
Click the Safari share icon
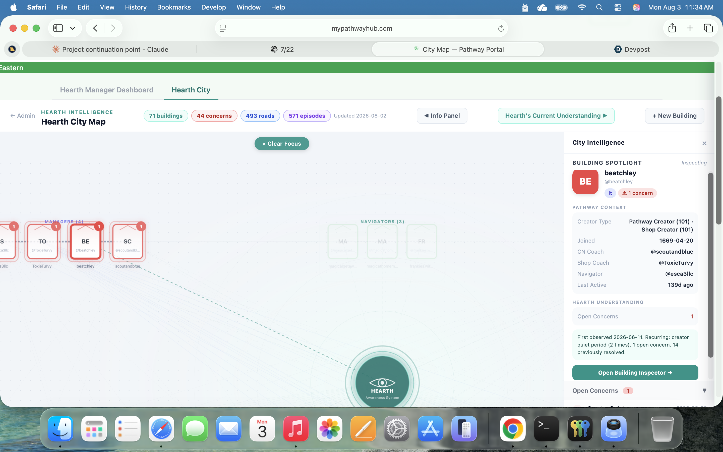pyautogui.click(x=672, y=28)
